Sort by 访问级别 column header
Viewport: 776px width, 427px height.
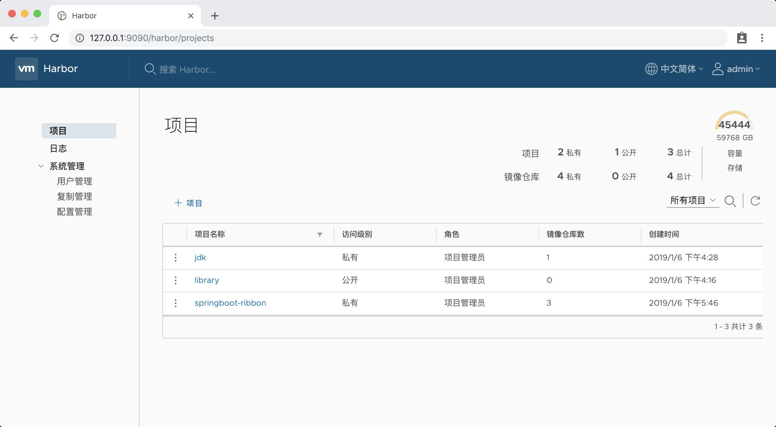pyautogui.click(x=357, y=234)
